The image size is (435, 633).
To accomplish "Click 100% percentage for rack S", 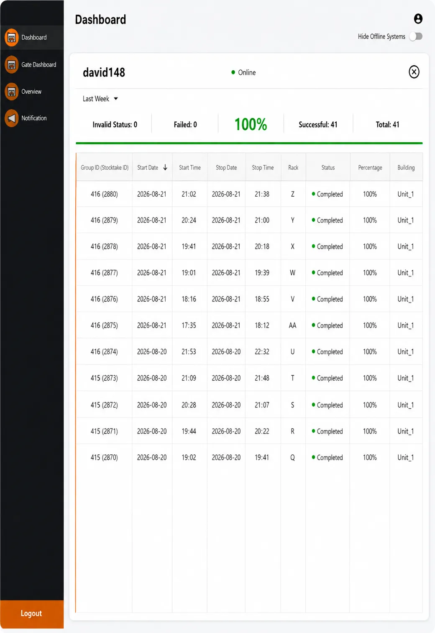I will pos(370,405).
